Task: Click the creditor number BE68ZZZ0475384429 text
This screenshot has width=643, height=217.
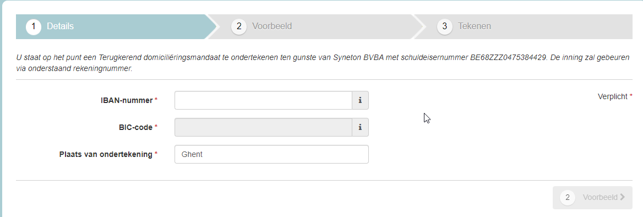Action: (509, 58)
